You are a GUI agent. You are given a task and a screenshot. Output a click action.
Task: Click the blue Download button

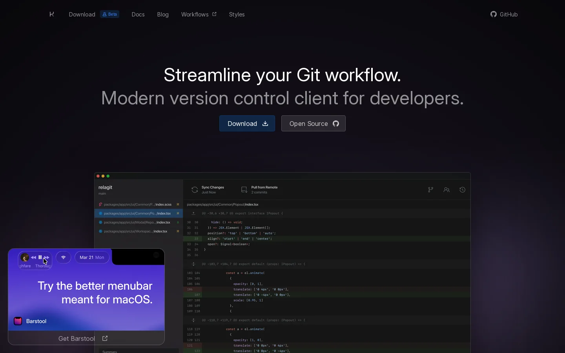pyautogui.click(x=247, y=123)
